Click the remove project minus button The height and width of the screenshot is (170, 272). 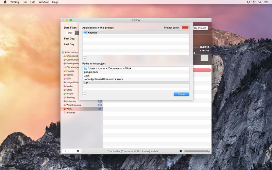pos(71,151)
